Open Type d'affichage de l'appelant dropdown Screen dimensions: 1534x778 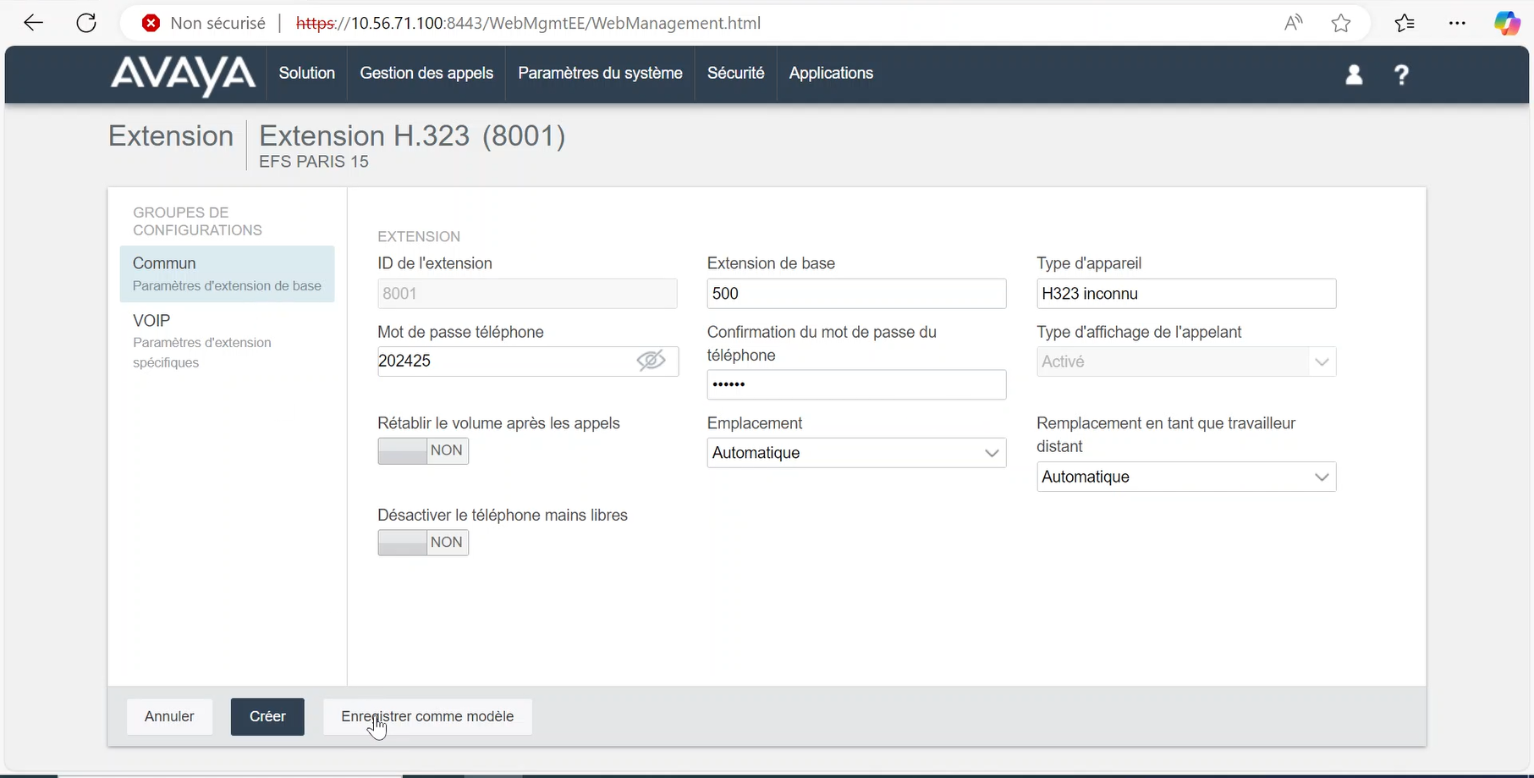tap(1185, 361)
